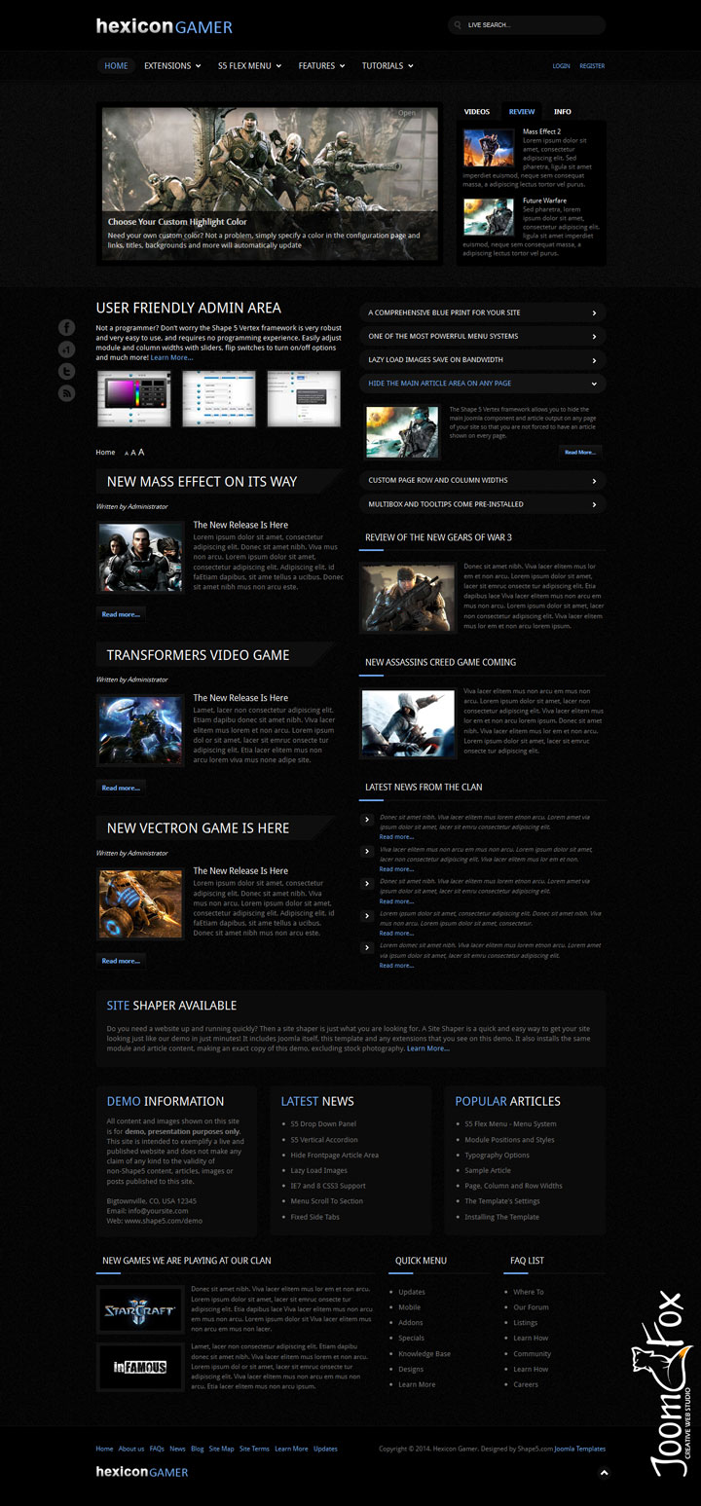Expand EXTENSIONS menu dropdown
Image resolution: width=701 pixels, height=1506 pixels.
[172, 66]
